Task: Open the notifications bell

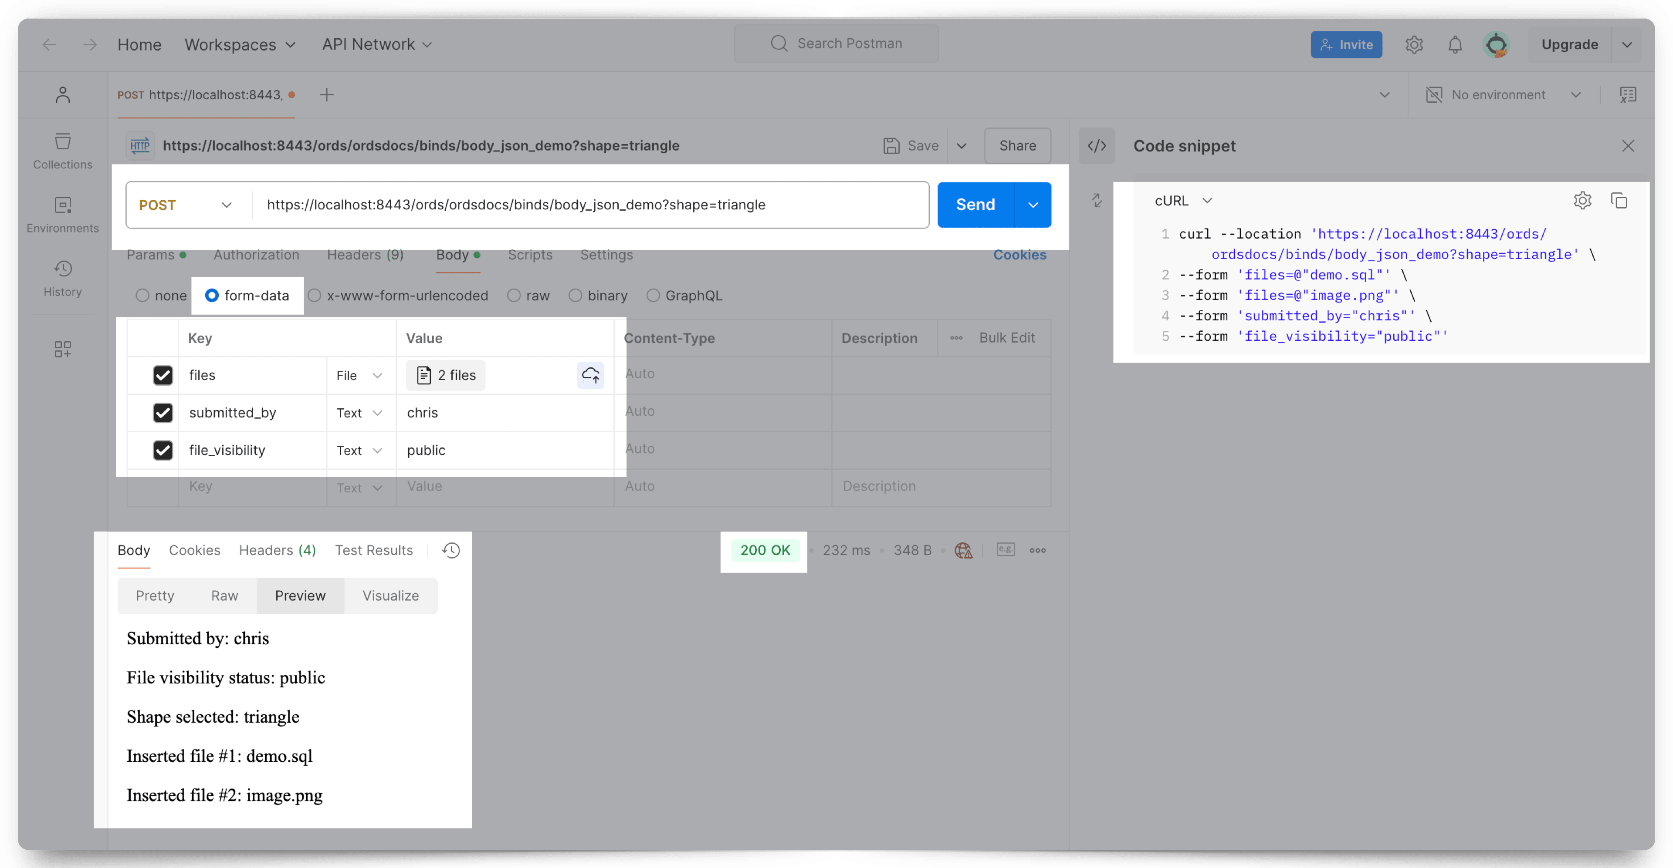Action: pyautogui.click(x=1455, y=45)
